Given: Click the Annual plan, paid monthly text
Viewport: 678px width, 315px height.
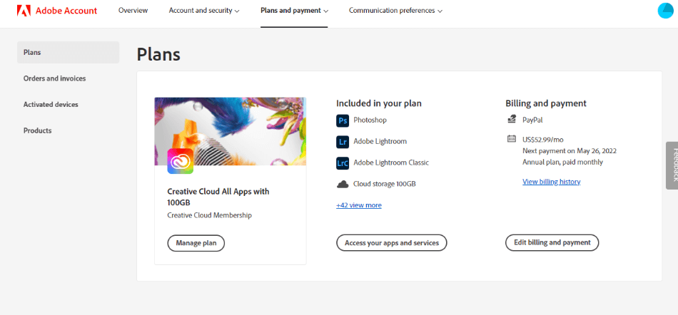Looking at the screenshot, I should 562,162.
